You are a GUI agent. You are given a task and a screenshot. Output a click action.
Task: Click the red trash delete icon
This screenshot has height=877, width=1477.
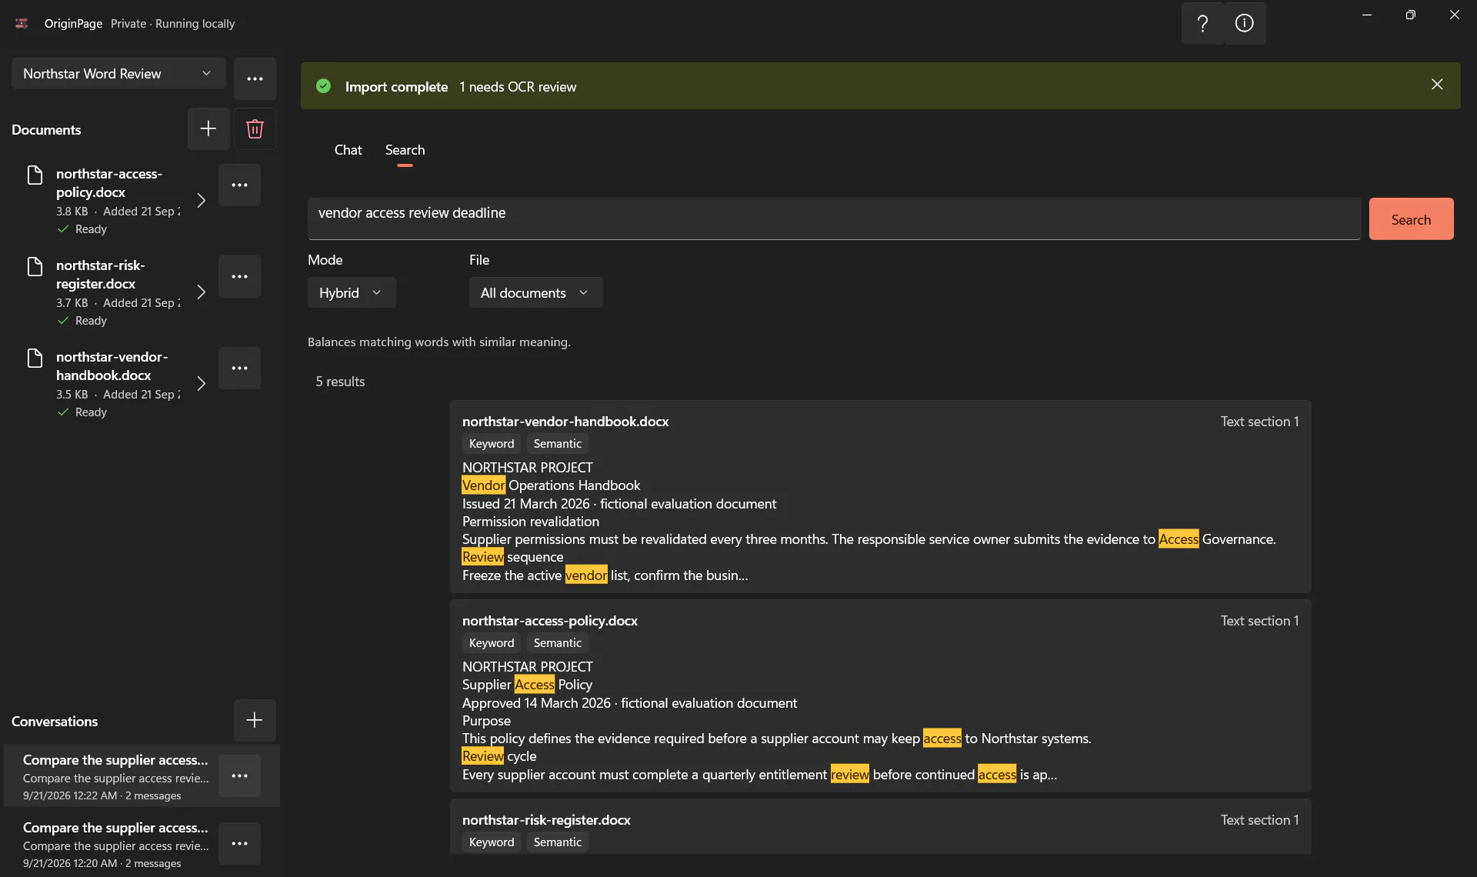pyautogui.click(x=255, y=128)
